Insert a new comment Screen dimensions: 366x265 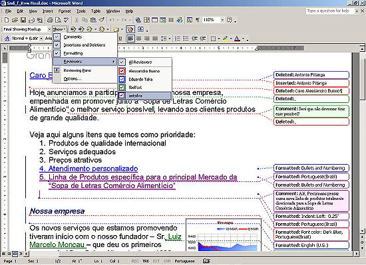tap(116, 29)
